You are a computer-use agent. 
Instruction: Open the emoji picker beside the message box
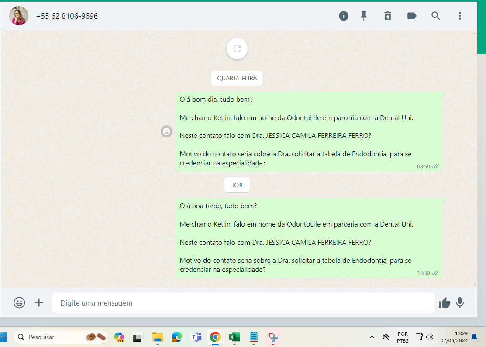click(x=19, y=302)
